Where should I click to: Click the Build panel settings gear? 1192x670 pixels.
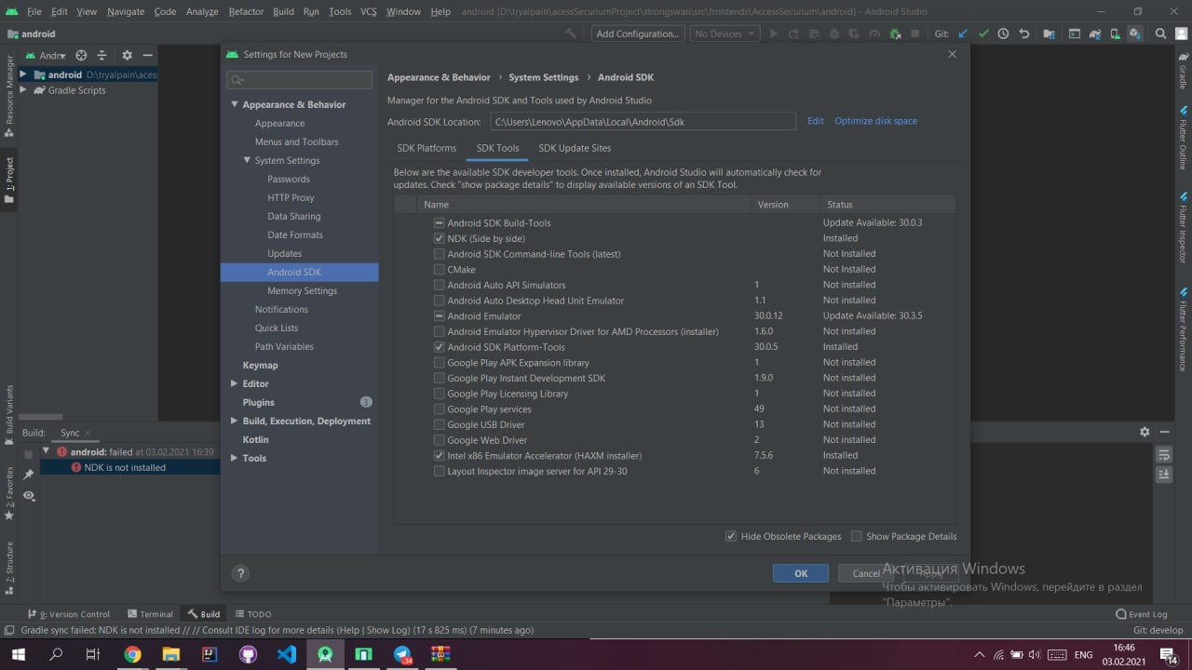[x=1145, y=432]
